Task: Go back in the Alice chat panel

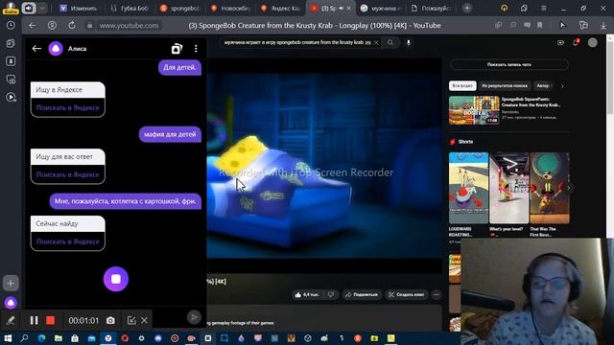Action: [x=36, y=49]
